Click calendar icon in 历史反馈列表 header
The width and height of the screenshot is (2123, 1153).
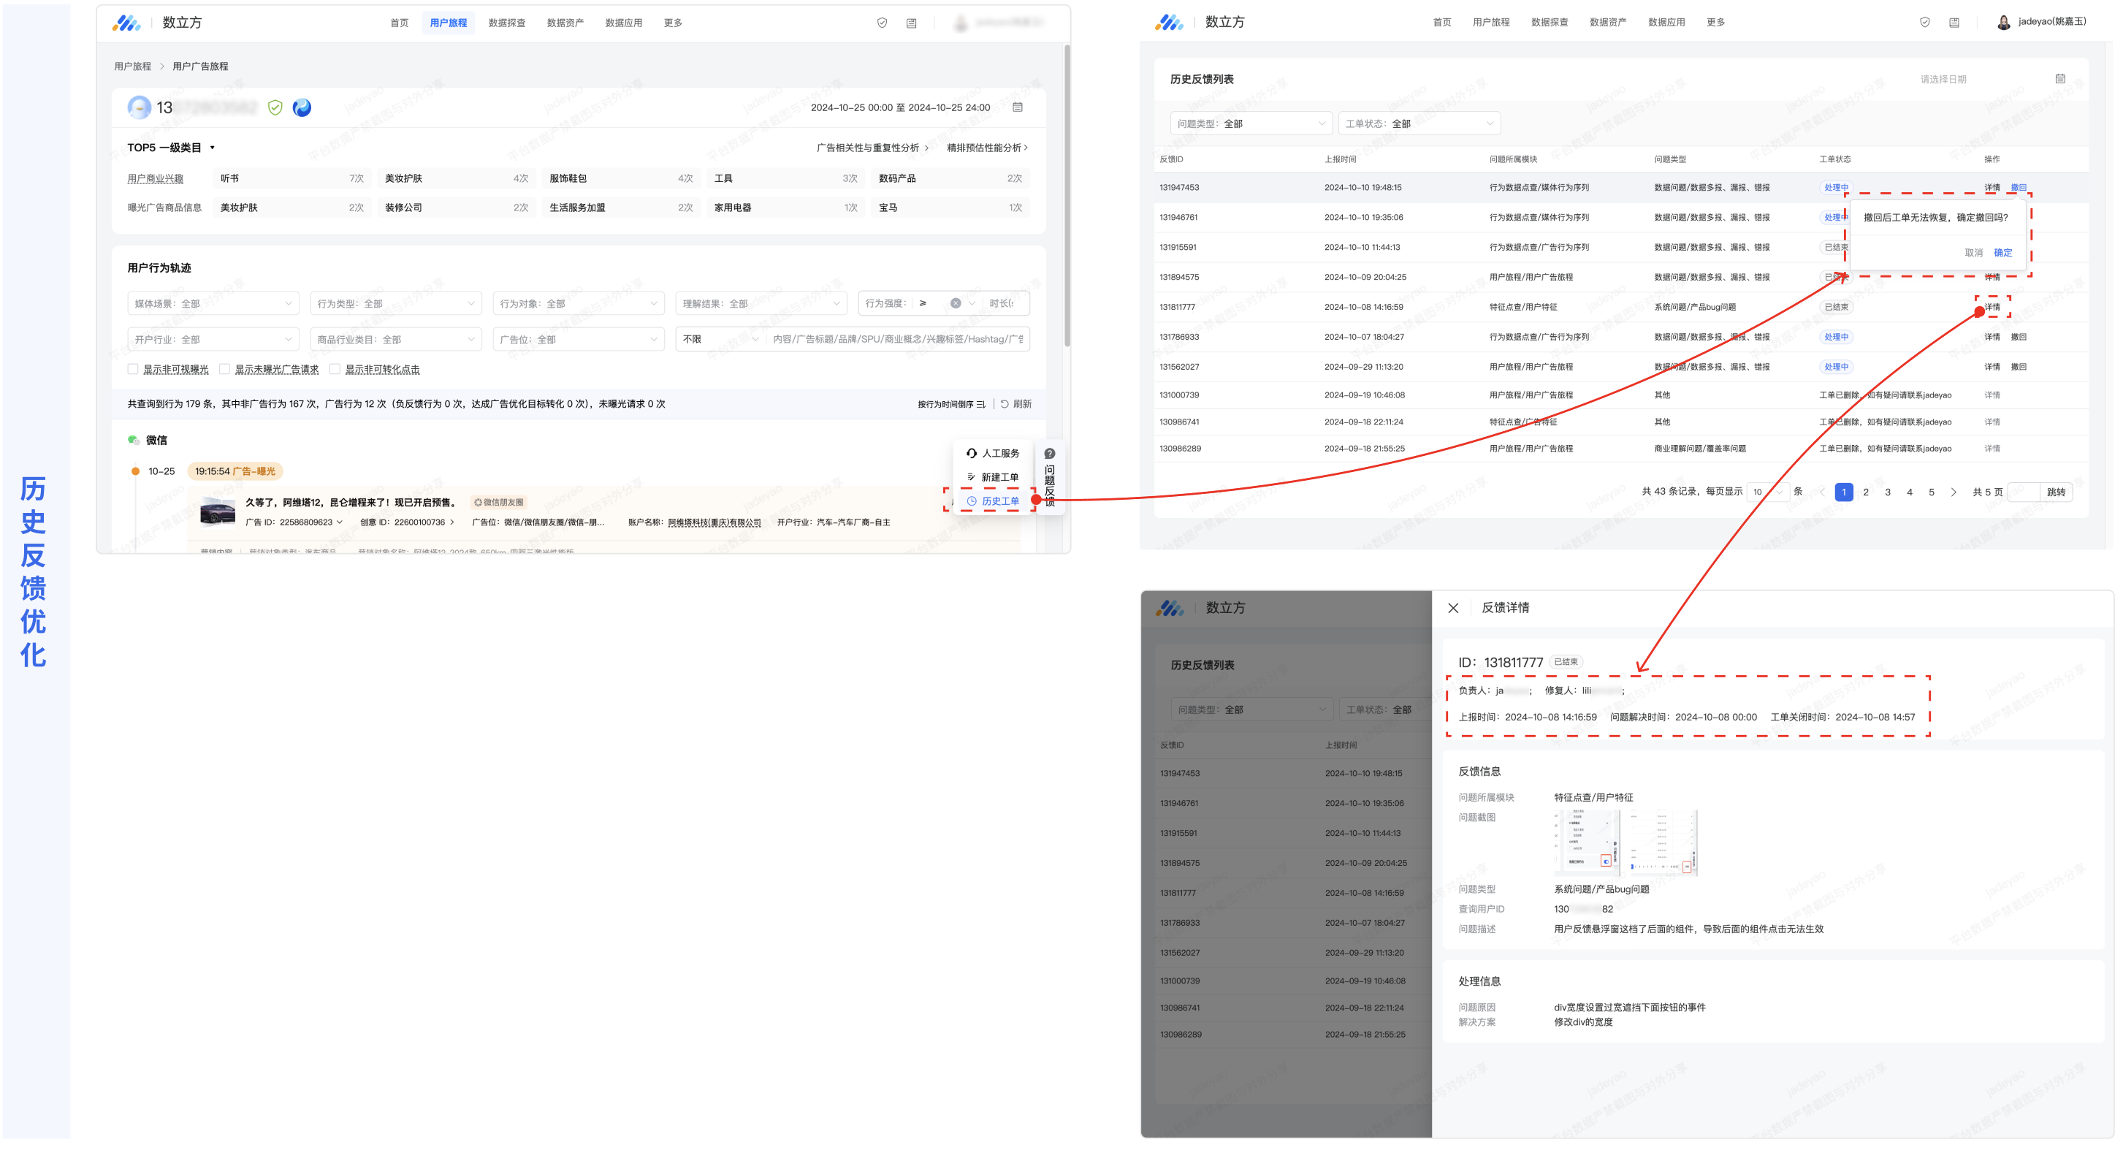[2059, 79]
